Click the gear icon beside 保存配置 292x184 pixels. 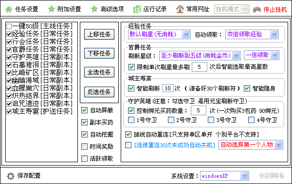click(11, 176)
